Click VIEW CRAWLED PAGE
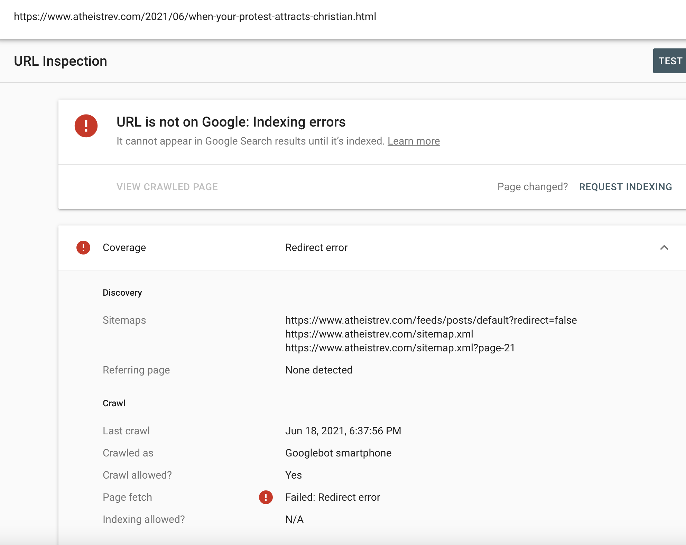 point(167,187)
